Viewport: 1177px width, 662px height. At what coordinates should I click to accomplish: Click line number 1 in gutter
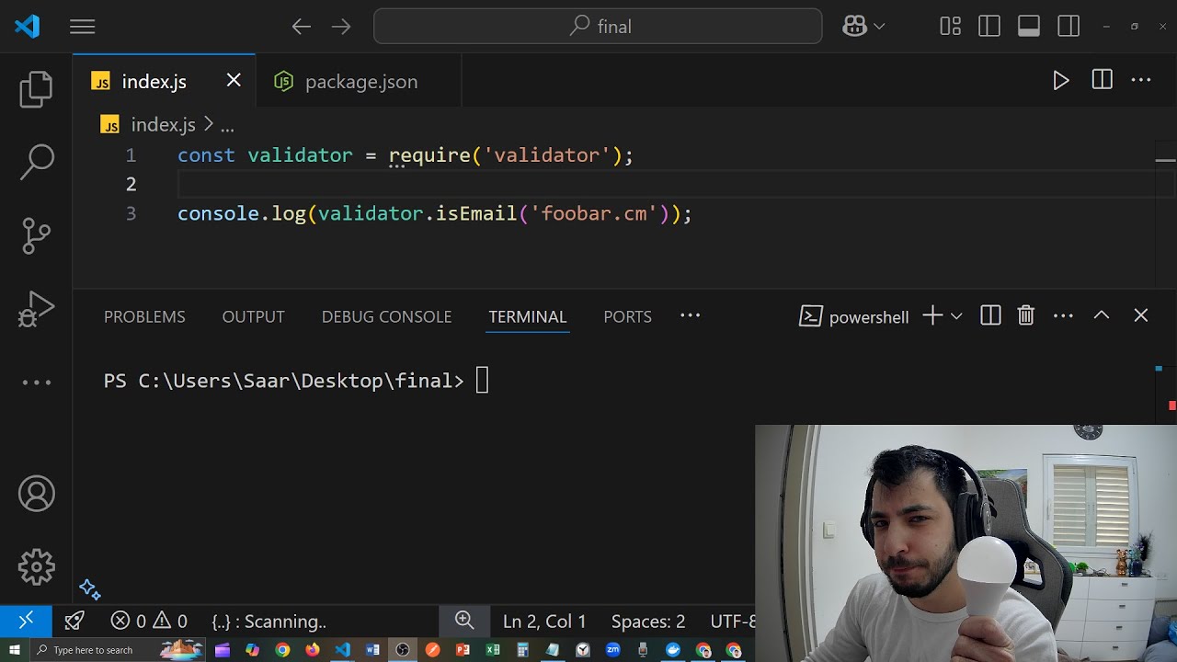click(x=131, y=155)
